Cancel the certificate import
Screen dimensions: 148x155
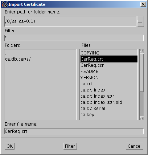(x=135, y=146)
